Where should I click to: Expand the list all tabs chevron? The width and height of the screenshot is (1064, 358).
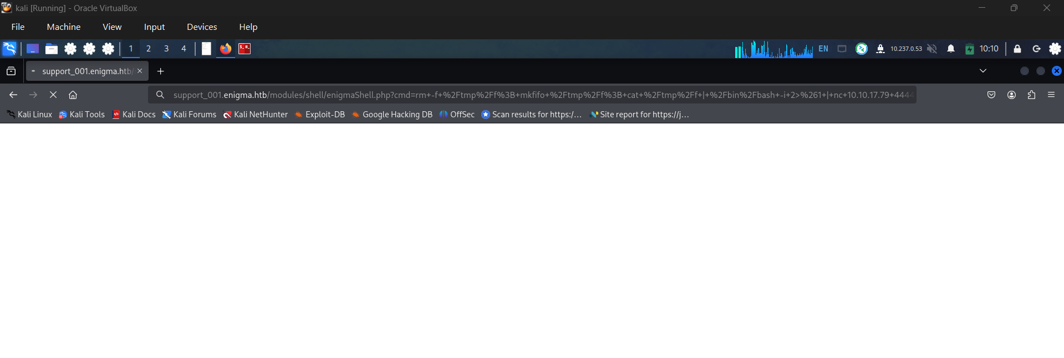coord(983,71)
